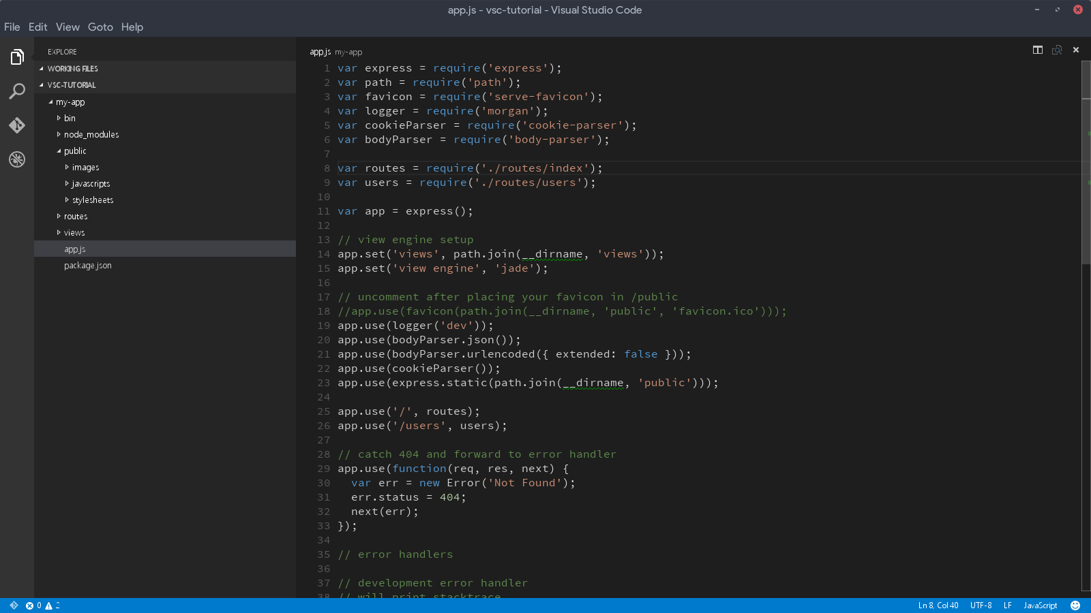
Task: Click the open changes editor icon
Action: click(1057, 50)
